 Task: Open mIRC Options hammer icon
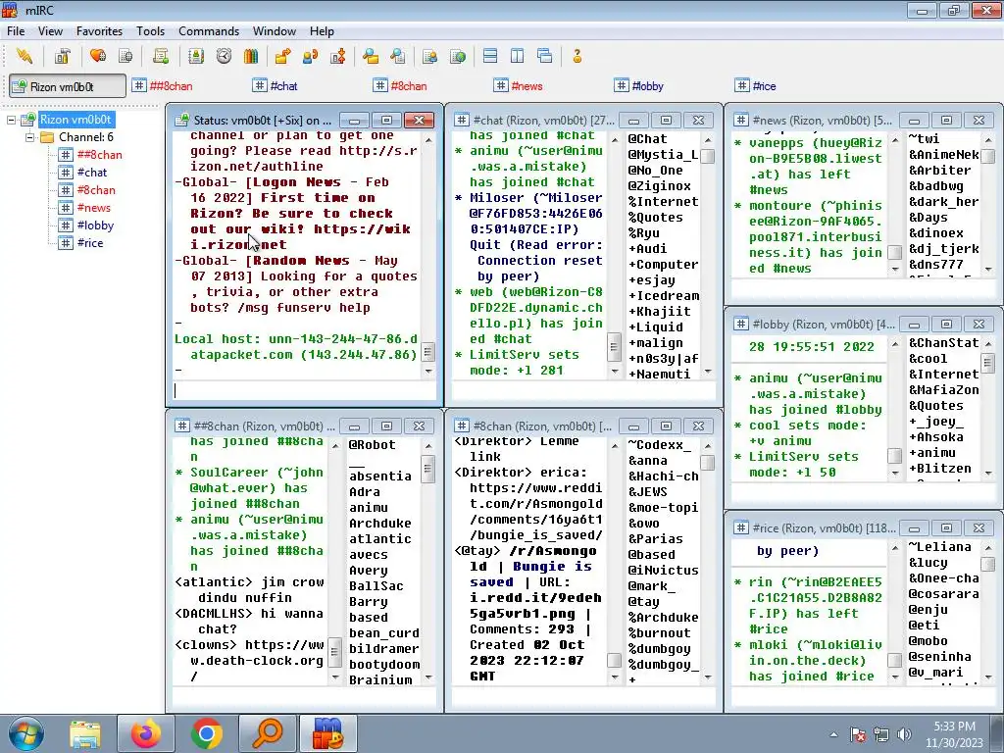click(62, 56)
